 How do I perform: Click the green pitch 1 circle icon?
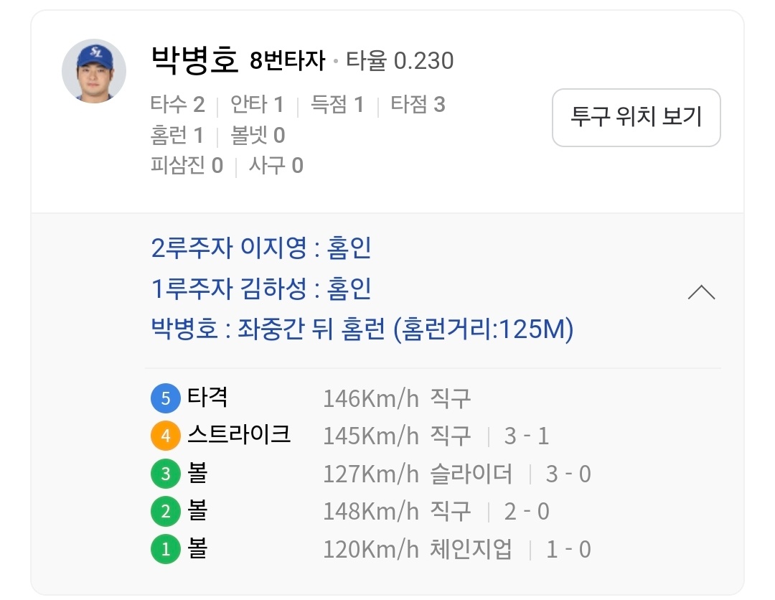[x=165, y=550]
